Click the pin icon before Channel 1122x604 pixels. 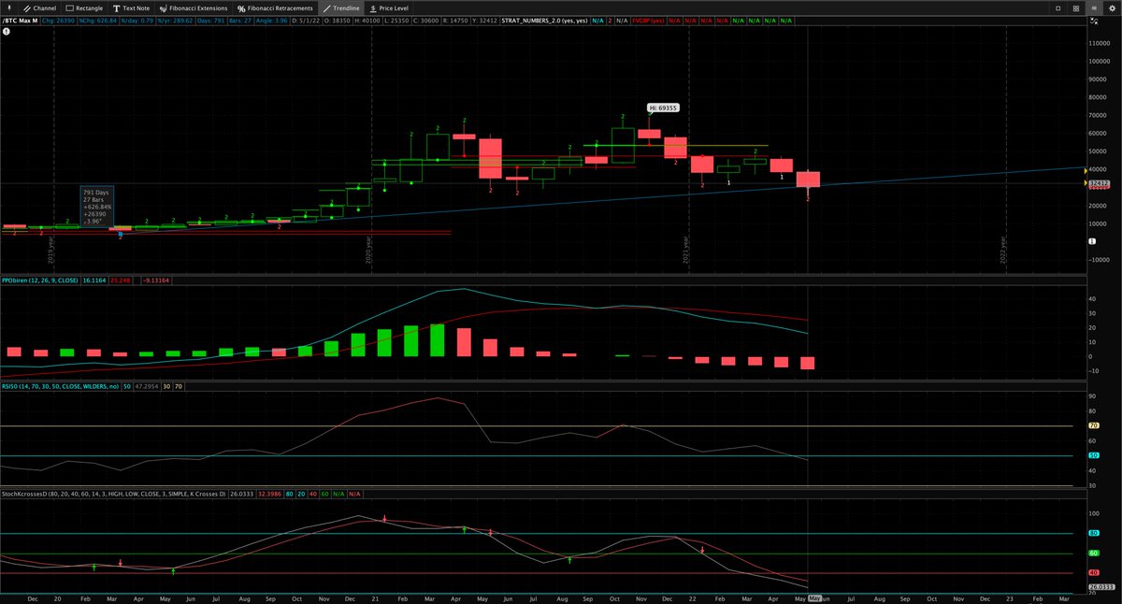[x=9, y=7]
